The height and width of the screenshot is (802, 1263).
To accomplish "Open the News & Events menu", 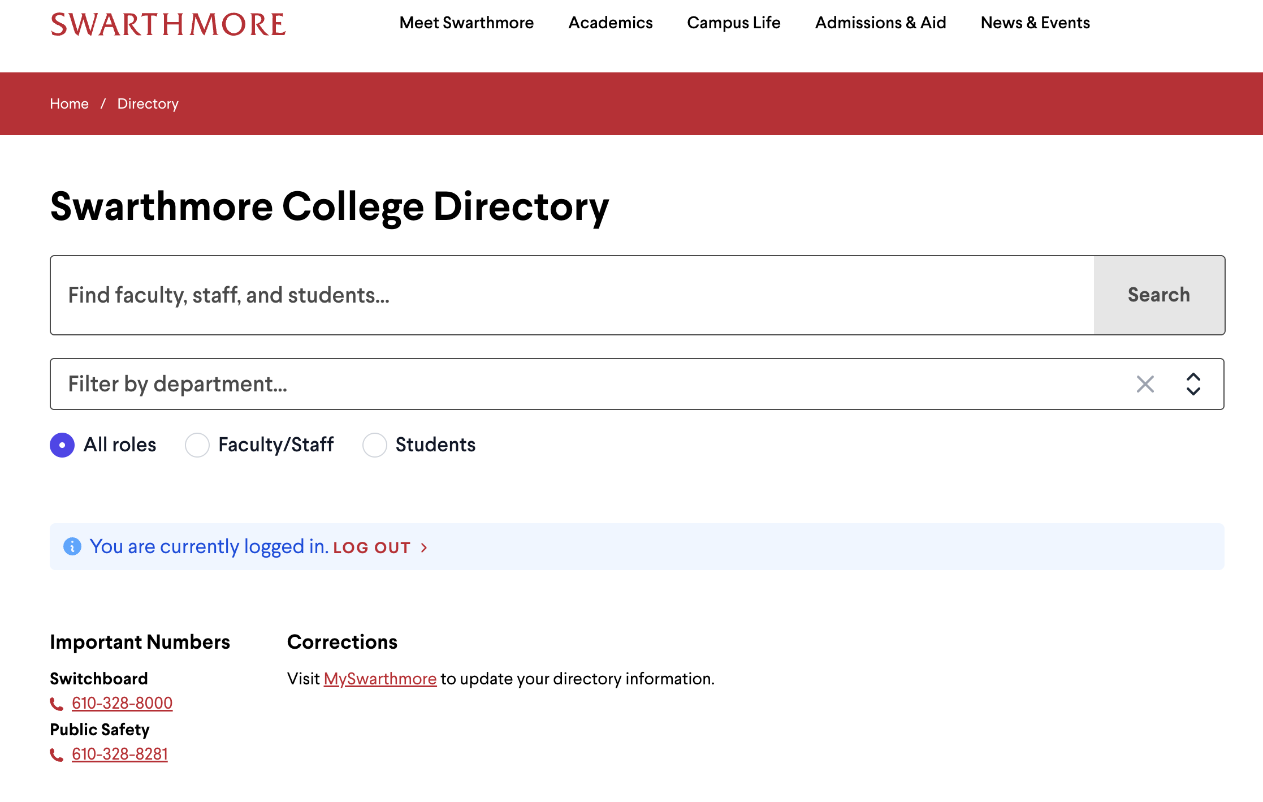I will click(x=1034, y=23).
